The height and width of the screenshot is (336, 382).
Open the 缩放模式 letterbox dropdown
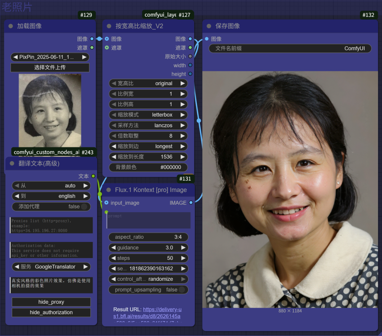[148, 115]
